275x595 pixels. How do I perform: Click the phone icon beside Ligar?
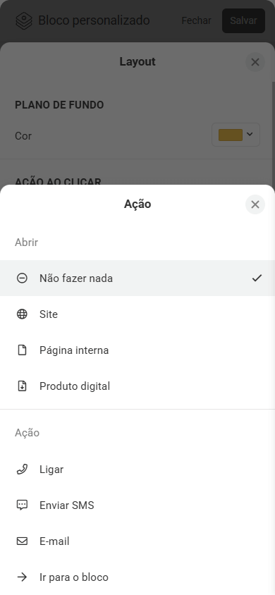22,470
